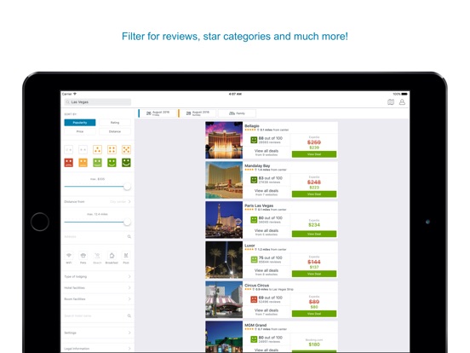Open View all deals for Mandalay Bay
Viewport: 470px width, 353px height.
(x=267, y=191)
